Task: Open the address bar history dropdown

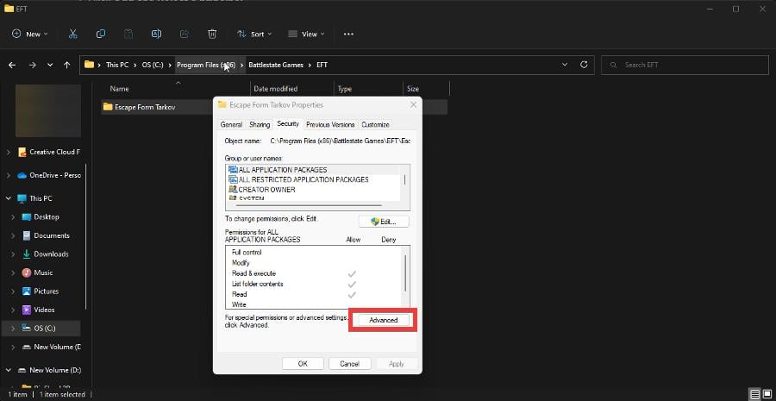Action: pos(565,65)
